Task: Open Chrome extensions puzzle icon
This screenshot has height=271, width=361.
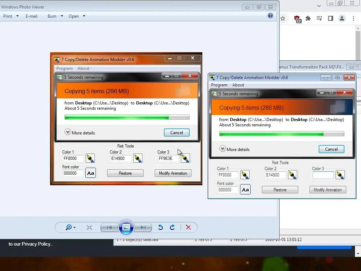Action: pos(308,18)
